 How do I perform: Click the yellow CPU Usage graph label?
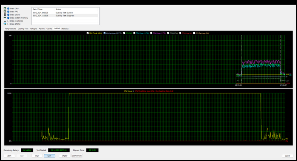[128, 91]
